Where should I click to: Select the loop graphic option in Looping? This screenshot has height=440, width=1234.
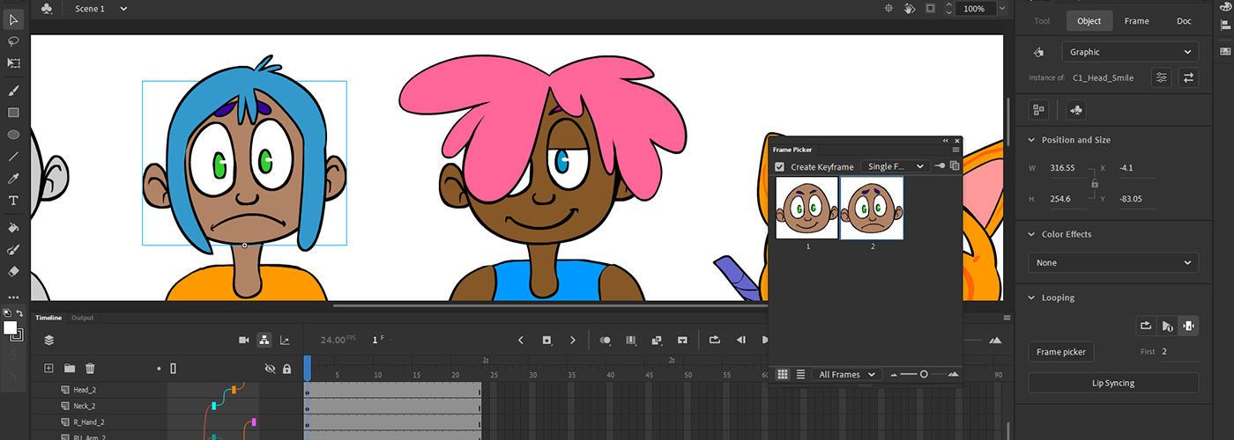coord(1146,326)
